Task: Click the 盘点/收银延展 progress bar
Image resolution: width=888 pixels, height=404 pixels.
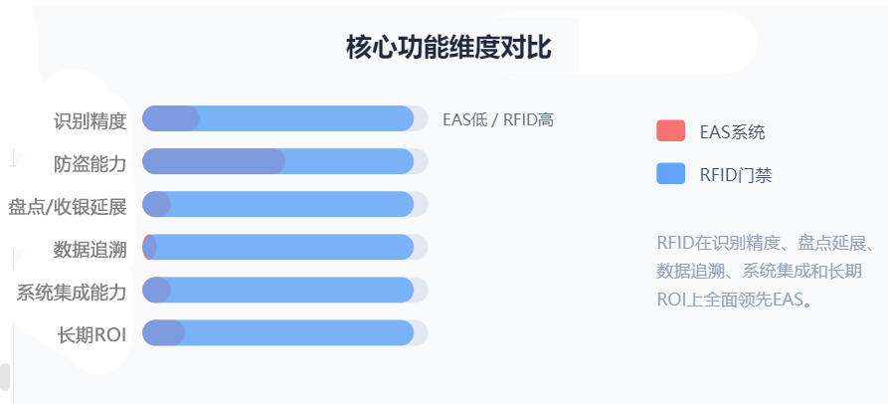Action: (x=284, y=204)
